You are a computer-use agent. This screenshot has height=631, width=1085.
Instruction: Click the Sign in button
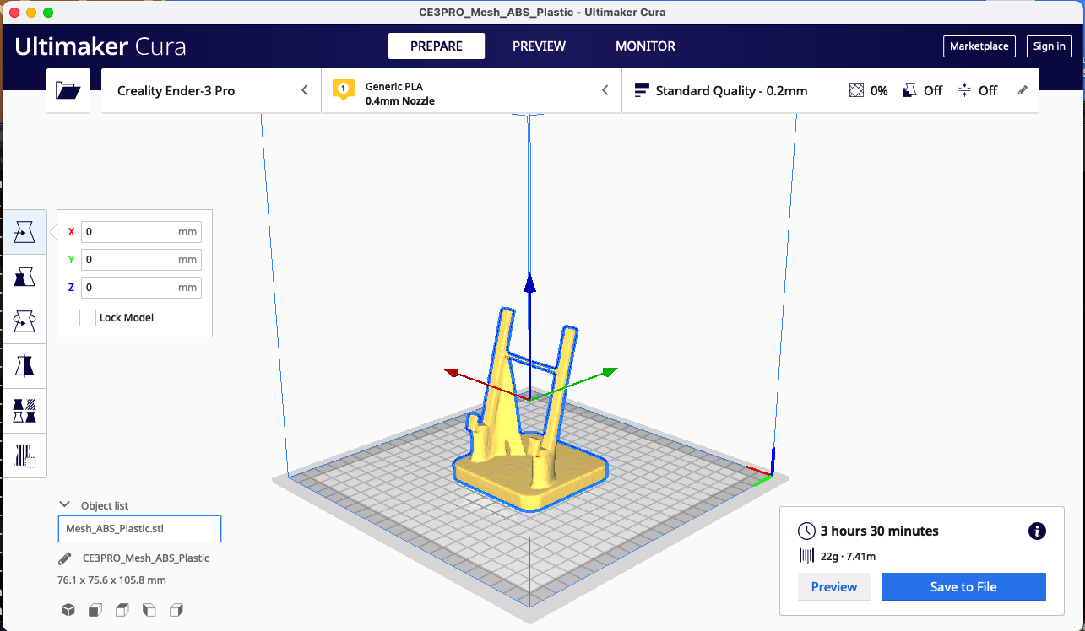coord(1050,46)
